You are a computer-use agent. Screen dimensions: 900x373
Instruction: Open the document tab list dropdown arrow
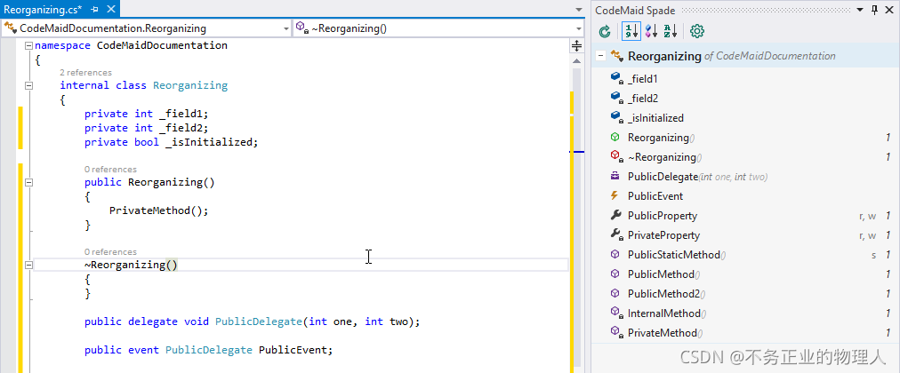point(578,10)
